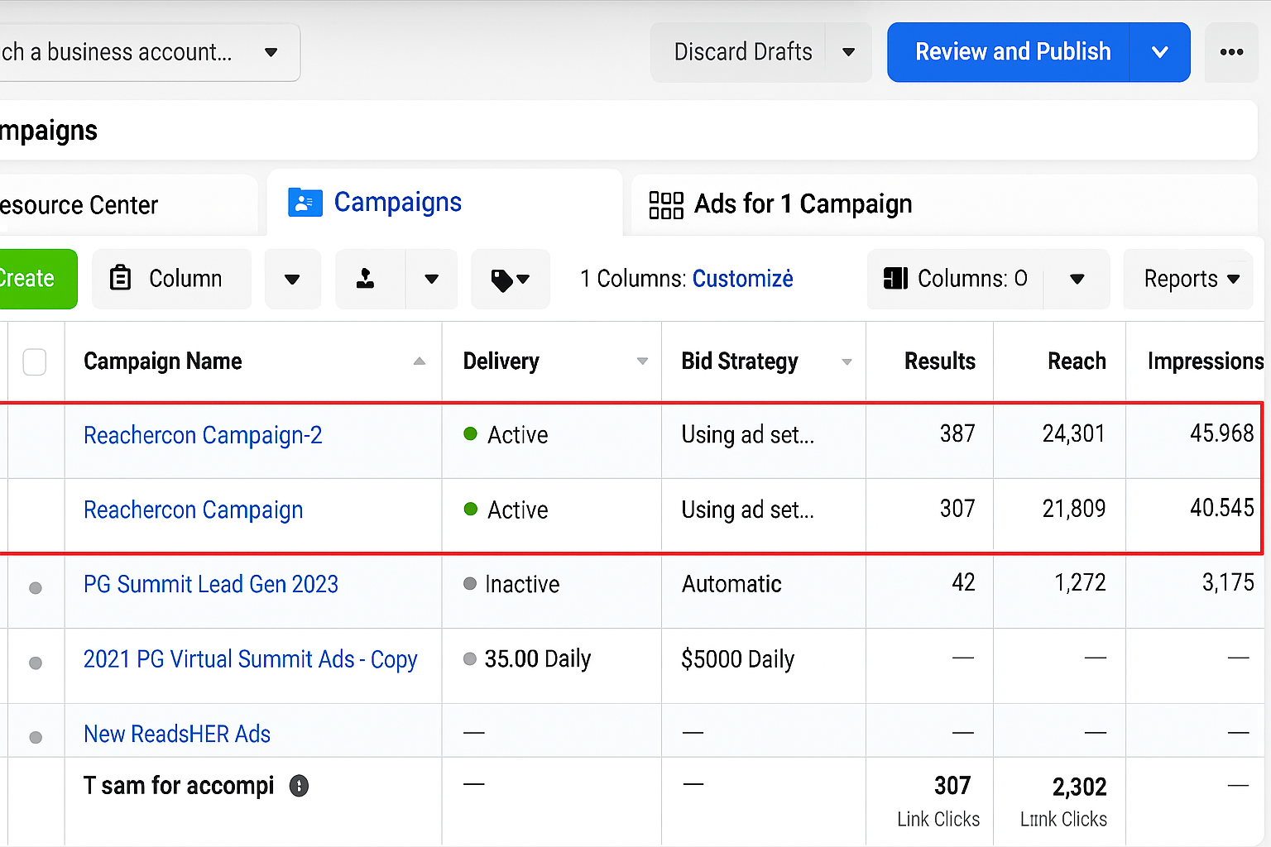Open the three-dot more options menu
This screenshot has height=847, width=1271.
tap(1231, 52)
